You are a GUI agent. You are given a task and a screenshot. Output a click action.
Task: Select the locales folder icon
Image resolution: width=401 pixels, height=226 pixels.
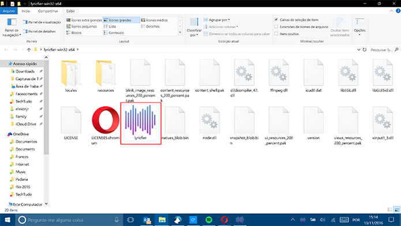(x=71, y=73)
